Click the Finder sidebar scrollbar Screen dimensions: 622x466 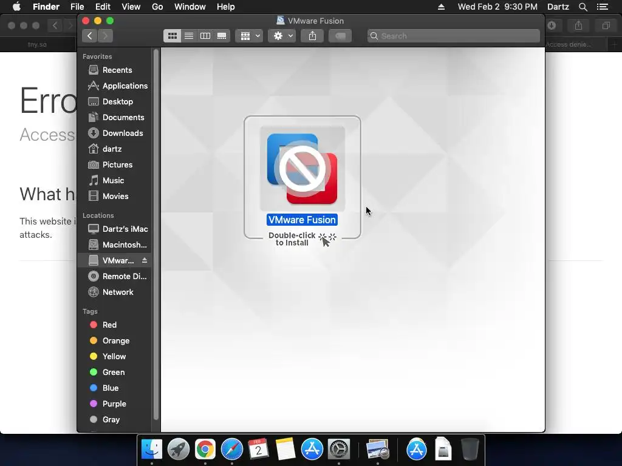[156, 234]
